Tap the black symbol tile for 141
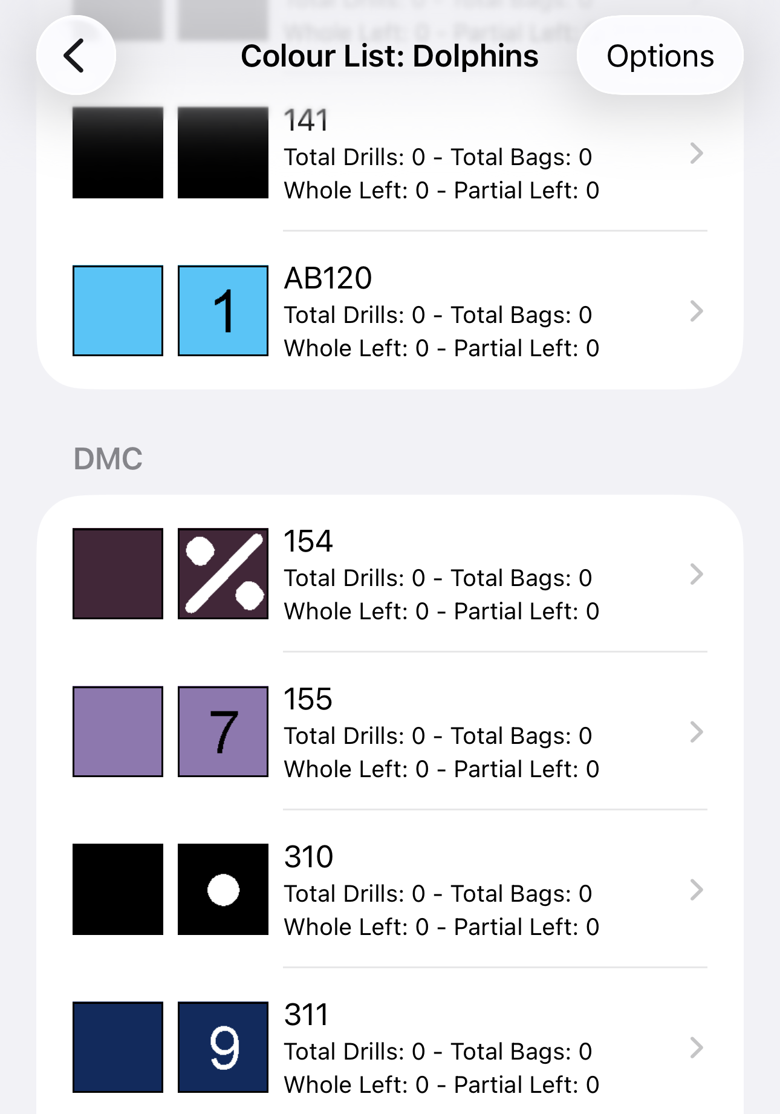Screen dimensions: 780x1114 point(223,153)
